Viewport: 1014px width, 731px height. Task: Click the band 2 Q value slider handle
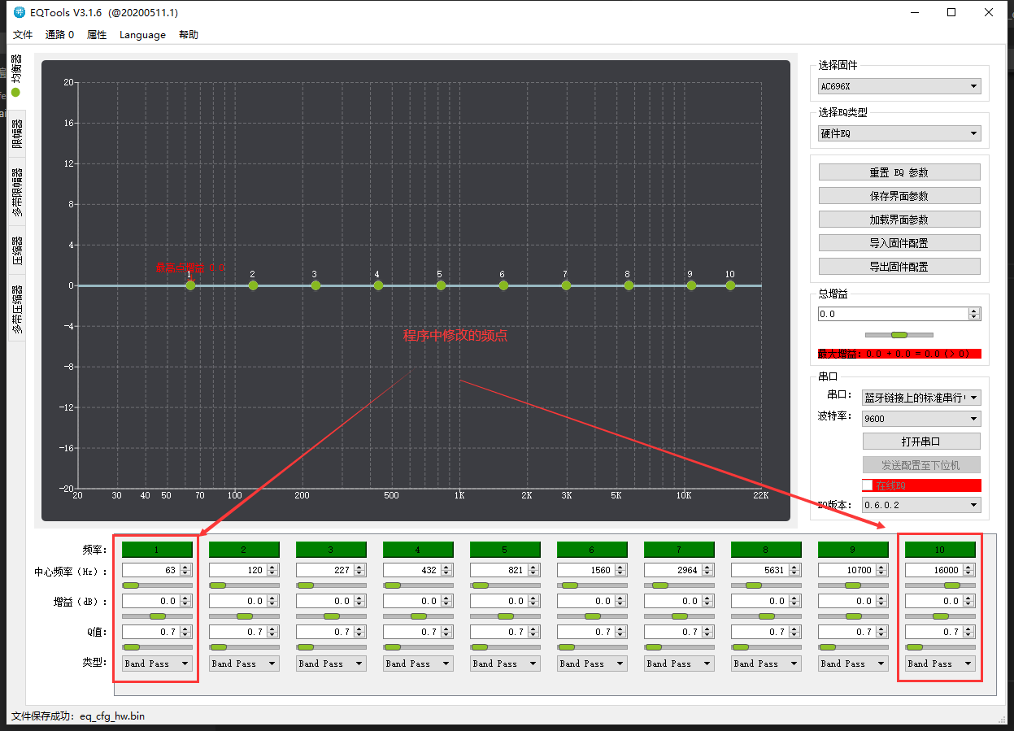(218, 647)
